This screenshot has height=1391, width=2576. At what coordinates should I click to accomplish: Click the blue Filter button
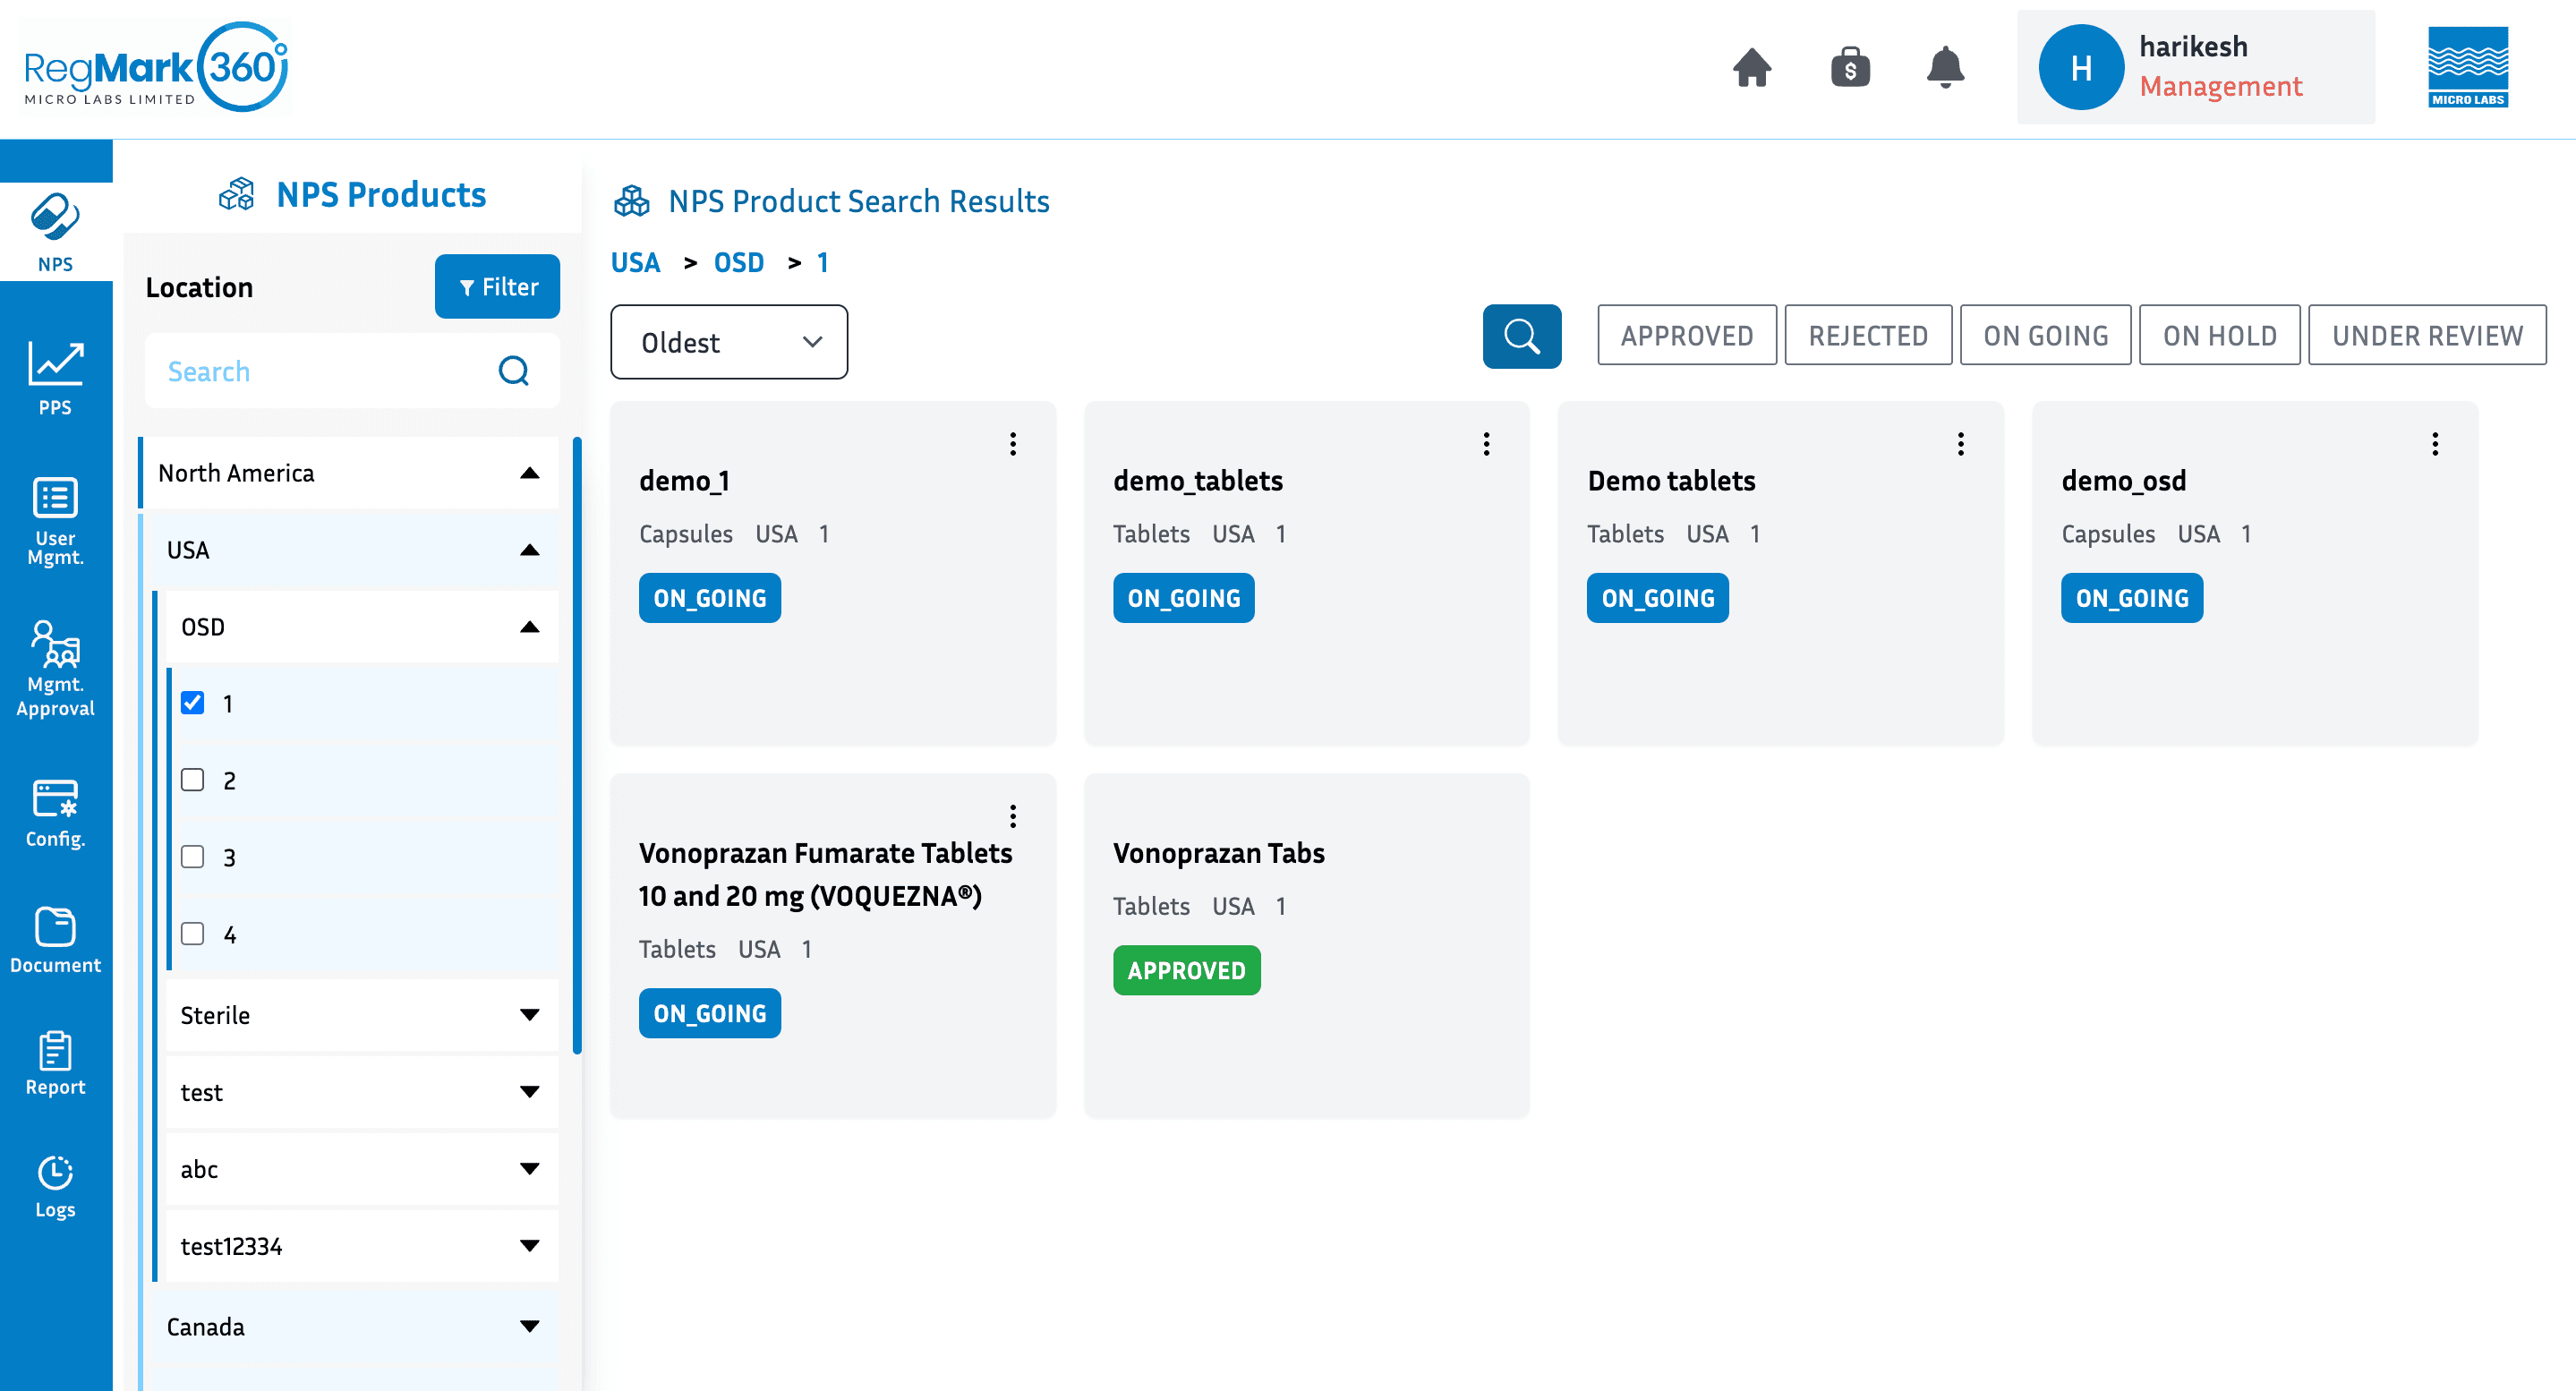pos(497,287)
